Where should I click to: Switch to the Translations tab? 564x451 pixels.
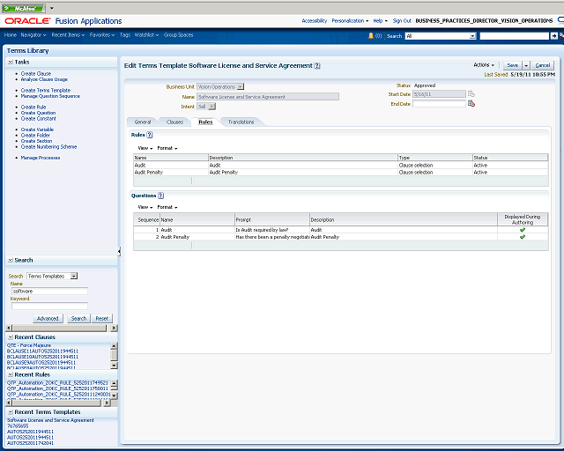pos(241,122)
